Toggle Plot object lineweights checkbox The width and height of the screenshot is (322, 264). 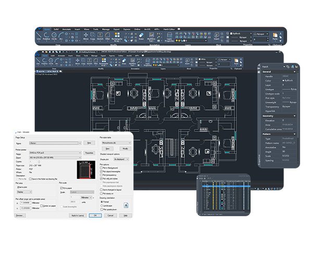click(101, 171)
